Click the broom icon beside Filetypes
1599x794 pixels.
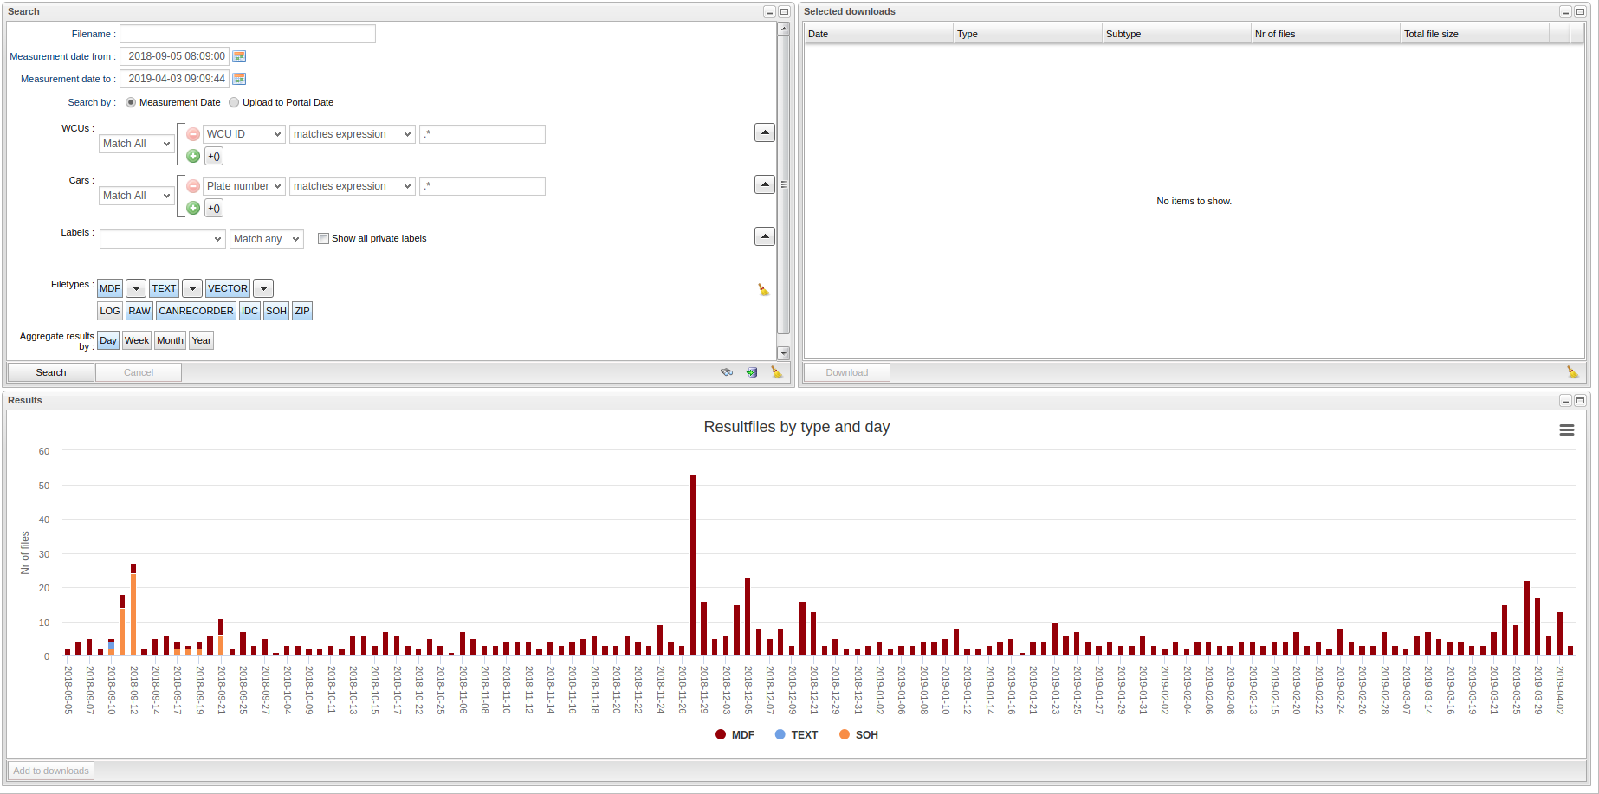point(763,289)
